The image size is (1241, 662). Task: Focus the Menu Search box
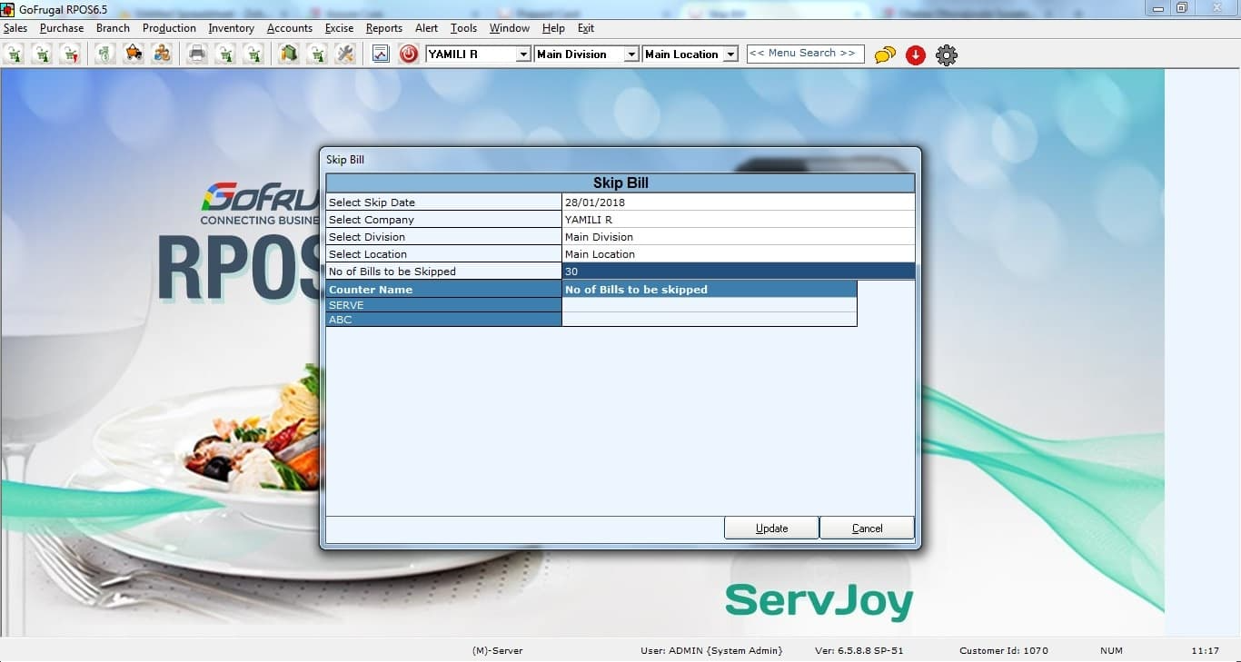tap(805, 54)
